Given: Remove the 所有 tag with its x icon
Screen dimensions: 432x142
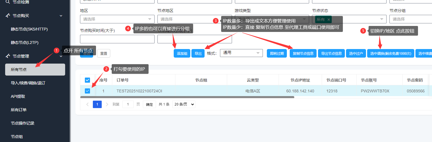Looking at the screenshot, I should (x=329, y=19).
